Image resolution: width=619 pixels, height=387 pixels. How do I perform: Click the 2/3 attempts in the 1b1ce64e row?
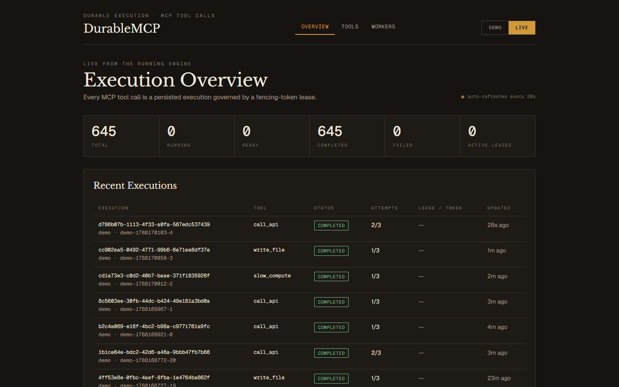(x=376, y=353)
